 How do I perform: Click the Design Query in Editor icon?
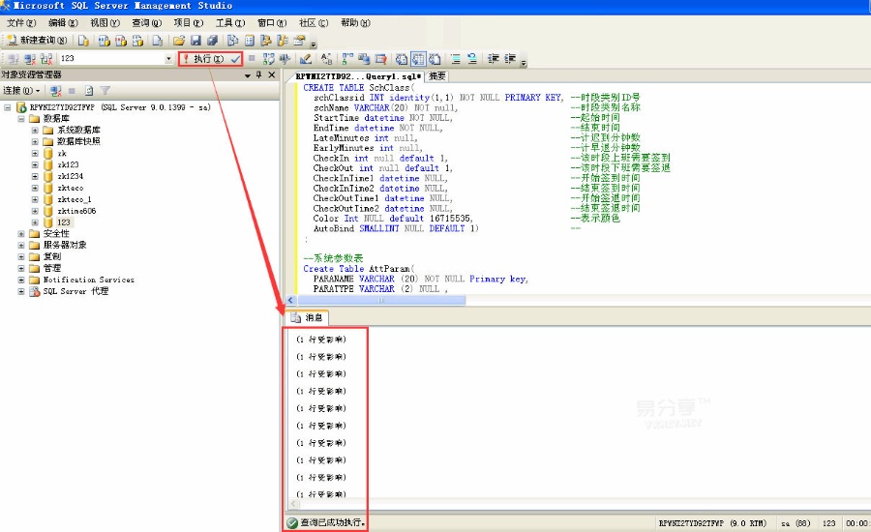click(306, 58)
